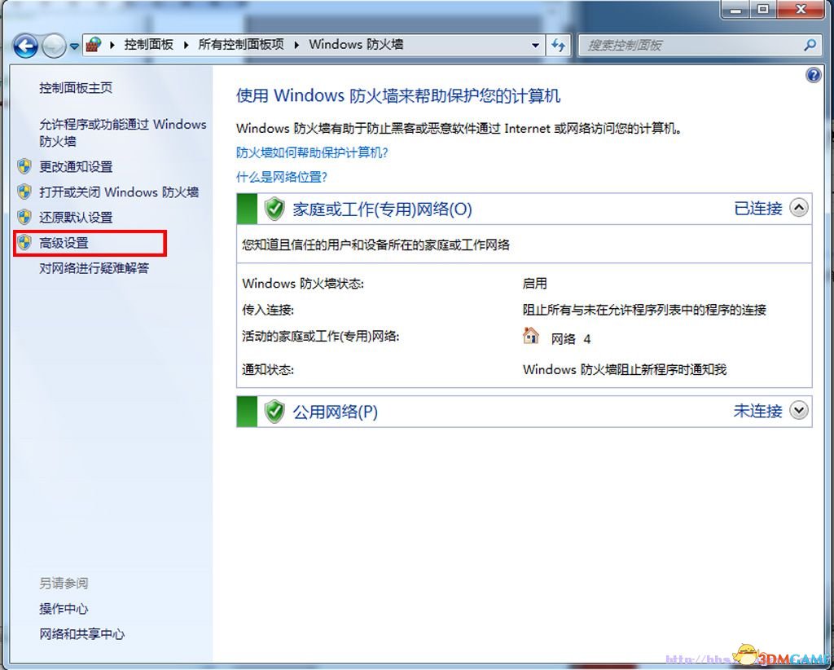The width and height of the screenshot is (834, 670).
Task: Go back with the blue Back arrow
Action: [25, 46]
